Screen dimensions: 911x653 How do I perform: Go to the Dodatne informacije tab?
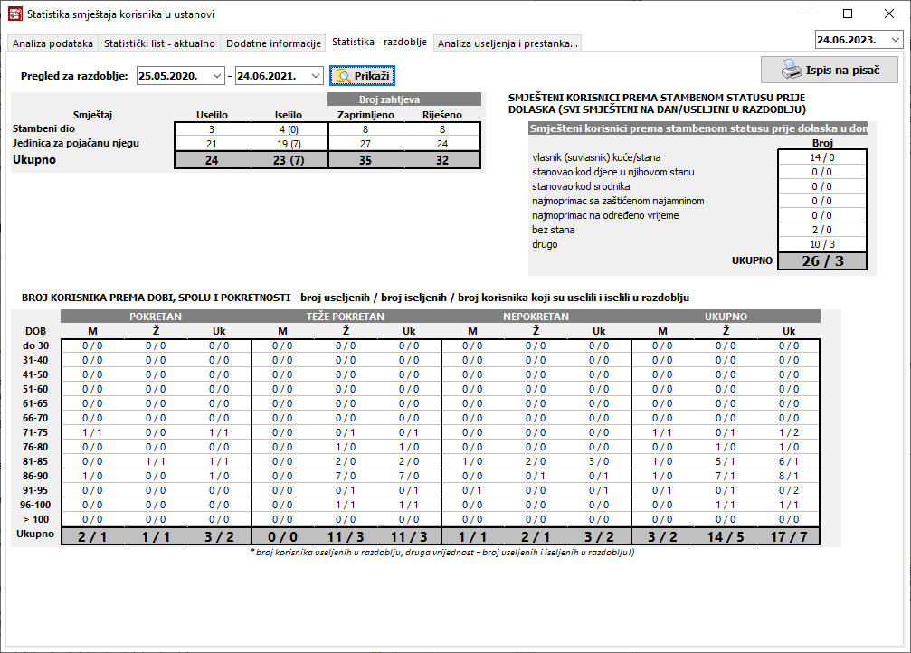click(273, 43)
